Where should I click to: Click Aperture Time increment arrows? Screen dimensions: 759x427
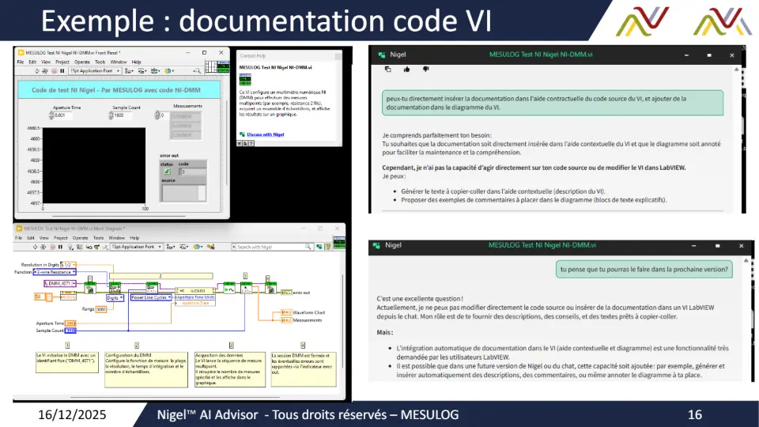[51, 115]
